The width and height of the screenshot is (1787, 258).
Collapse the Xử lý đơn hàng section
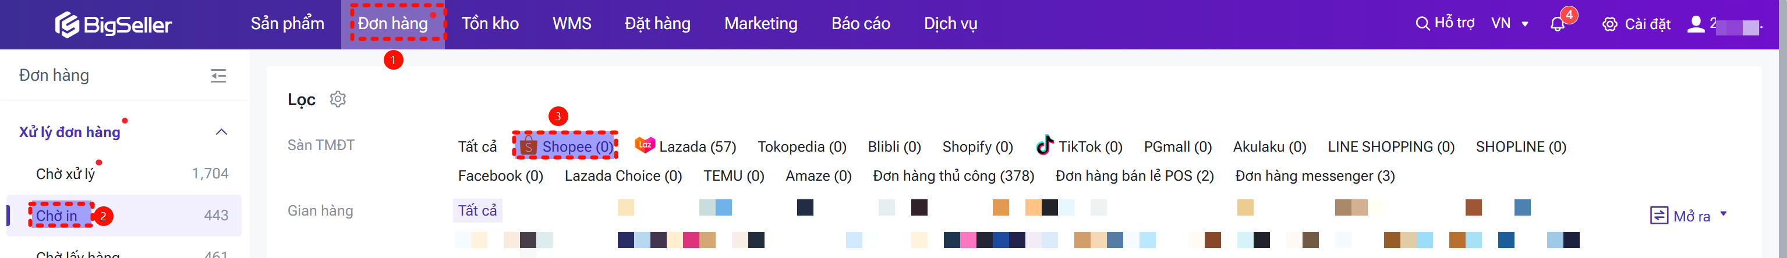pos(221,132)
